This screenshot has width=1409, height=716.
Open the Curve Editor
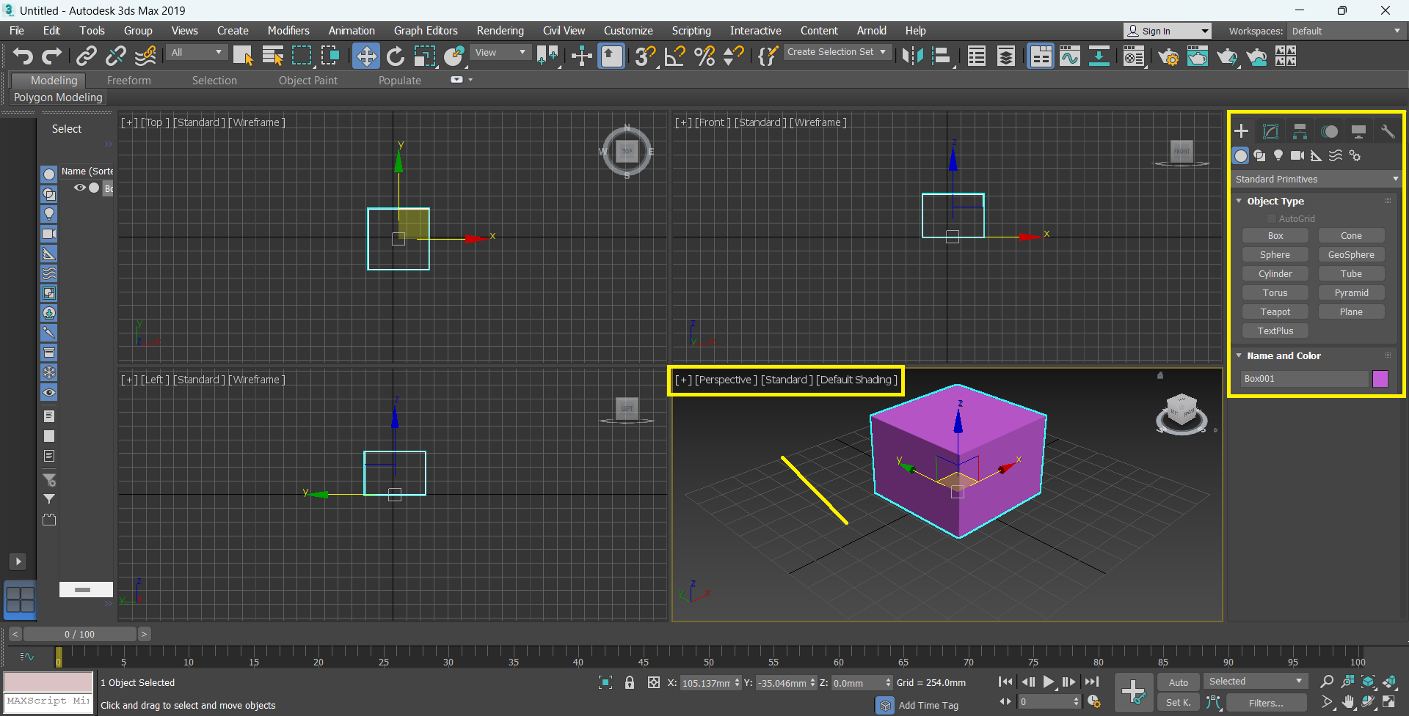point(1069,56)
